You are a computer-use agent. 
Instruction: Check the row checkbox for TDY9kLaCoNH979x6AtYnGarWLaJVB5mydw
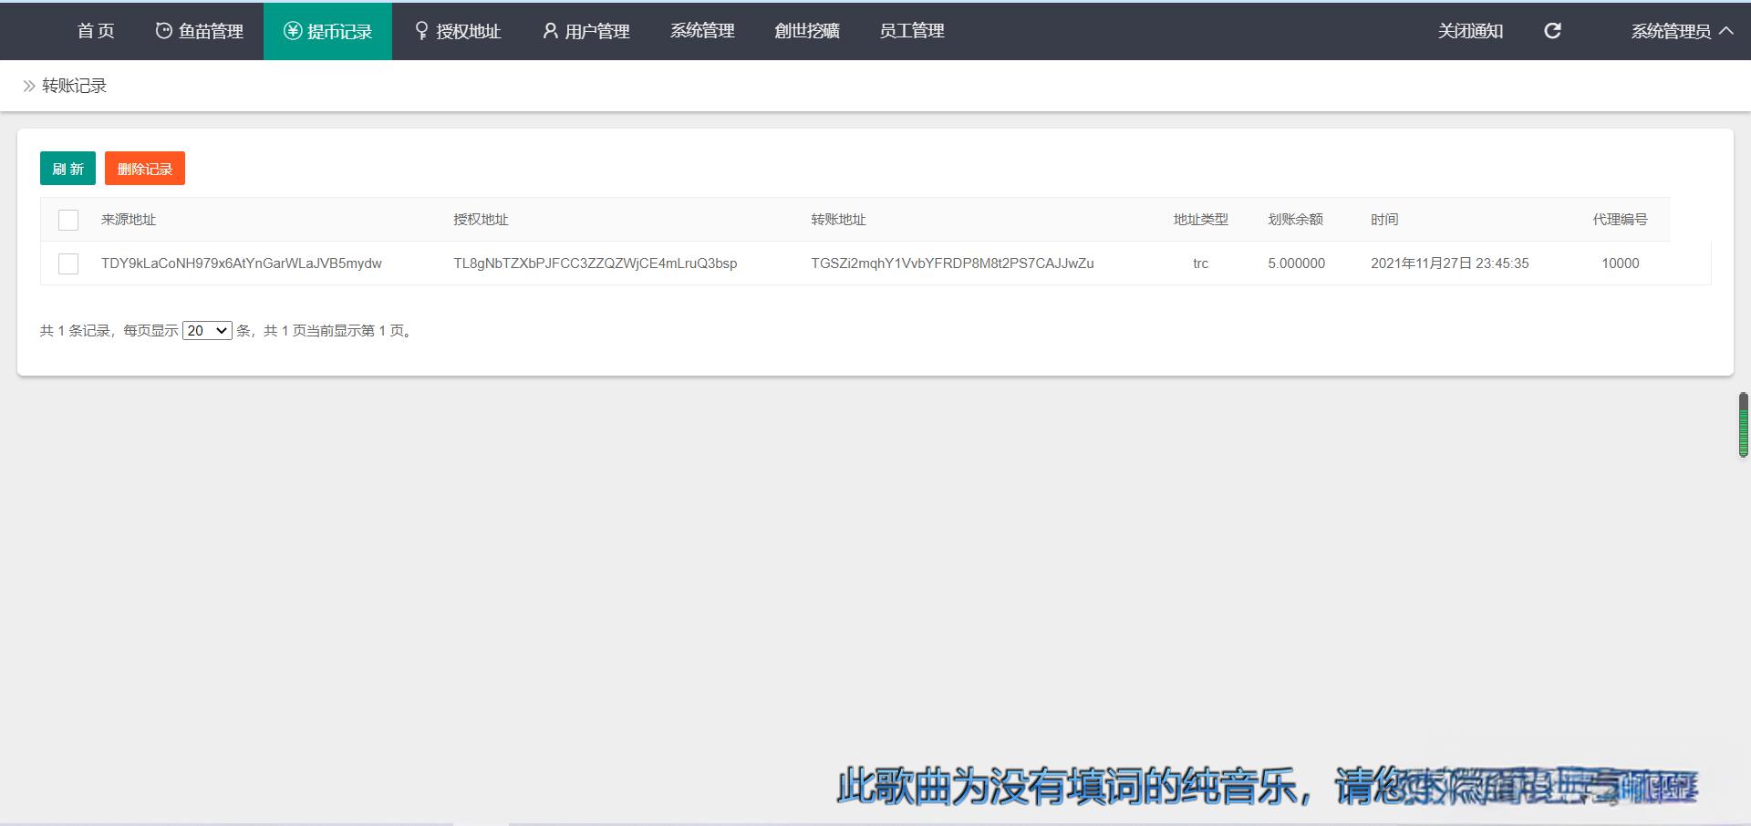(x=68, y=263)
